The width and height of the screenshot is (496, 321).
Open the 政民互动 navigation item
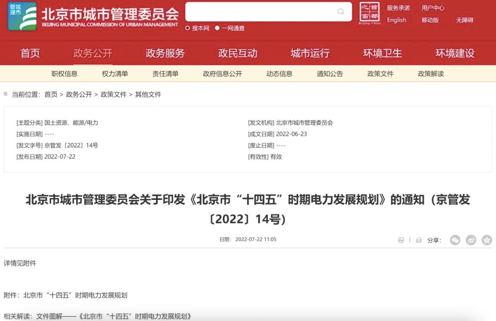(x=237, y=53)
